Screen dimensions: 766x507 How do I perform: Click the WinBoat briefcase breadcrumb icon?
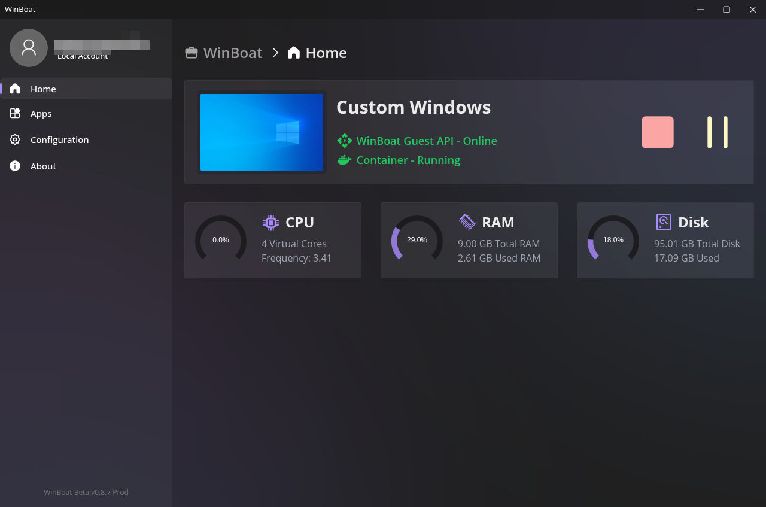(191, 53)
